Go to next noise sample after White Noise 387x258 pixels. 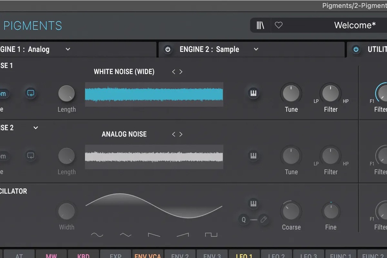(x=181, y=72)
